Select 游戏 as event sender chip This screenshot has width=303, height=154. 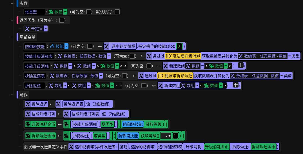pyautogui.click(x=123, y=147)
